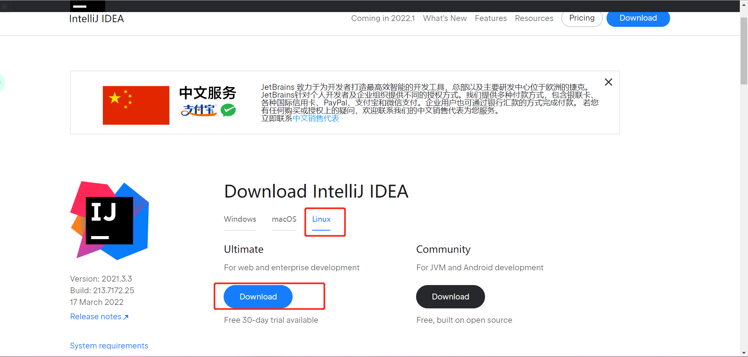
Task: Click the vertical scrollbar thumb
Action: coord(744,51)
